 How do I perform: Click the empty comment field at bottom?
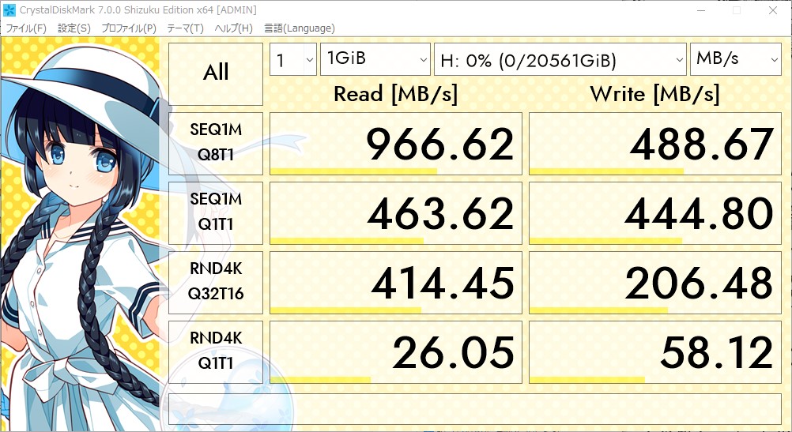tap(475, 409)
